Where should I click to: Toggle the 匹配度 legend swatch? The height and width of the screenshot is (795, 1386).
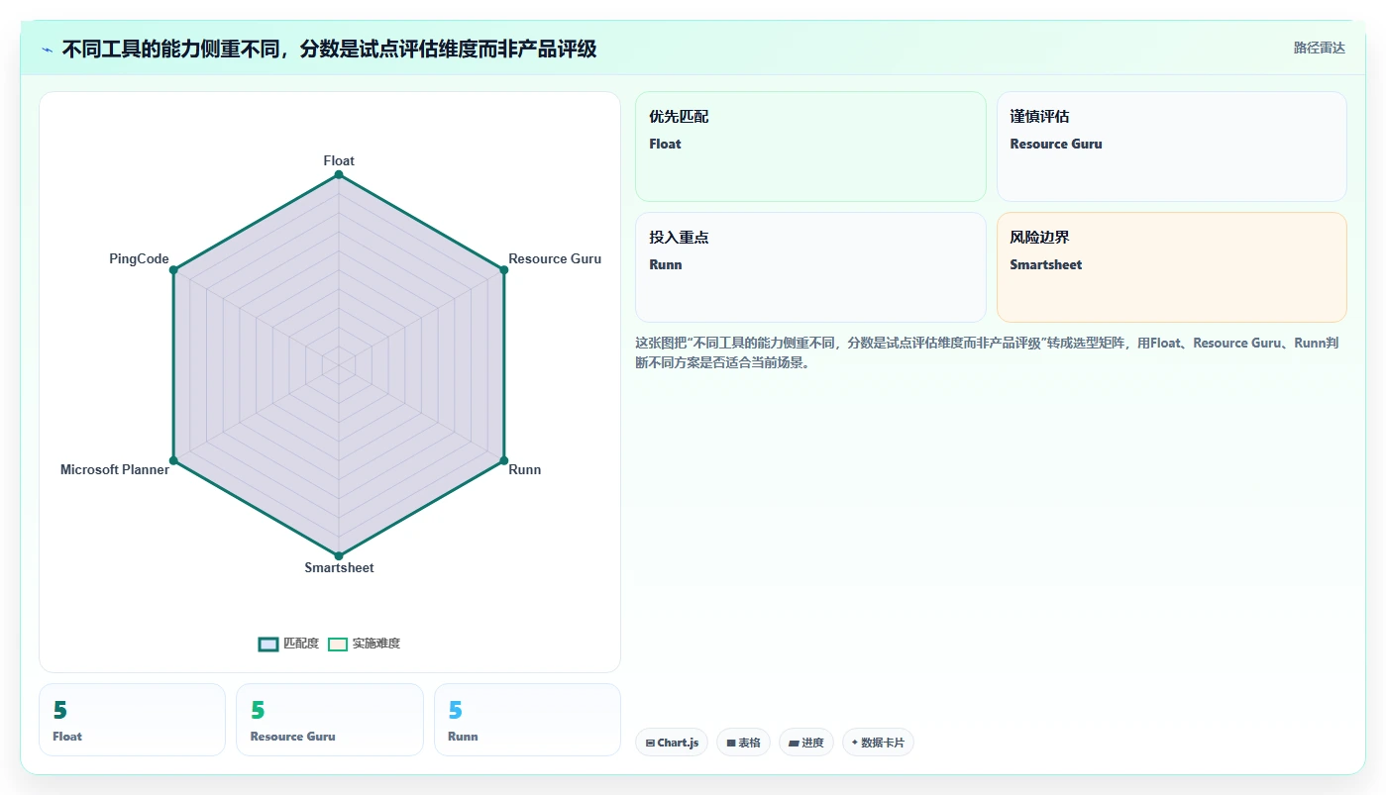(268, 644)
